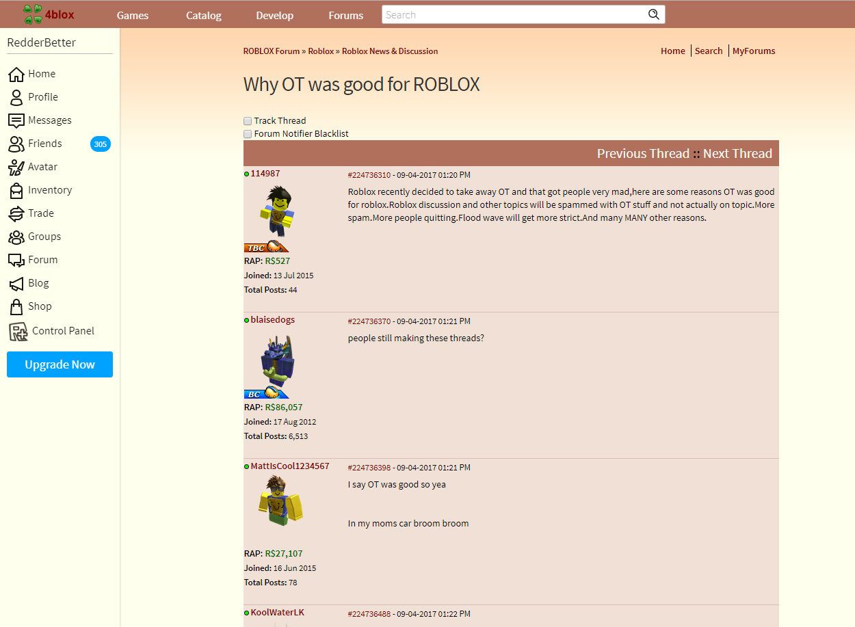
Task: Open blaisedogs profile name link
Action: click(x=272, y=320)
